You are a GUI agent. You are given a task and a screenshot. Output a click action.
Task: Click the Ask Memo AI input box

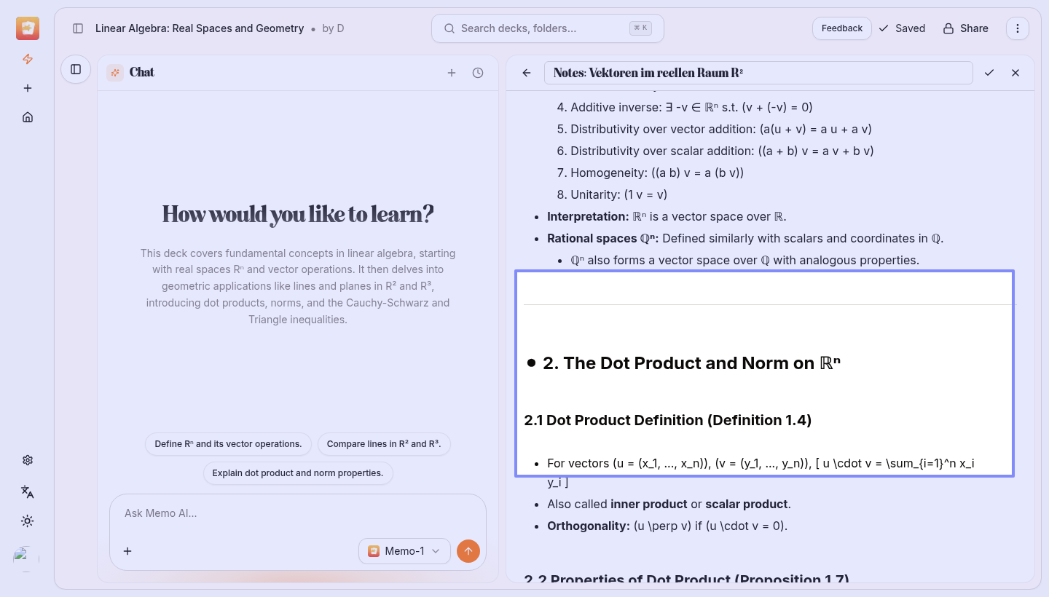click(x=297, y=513)
